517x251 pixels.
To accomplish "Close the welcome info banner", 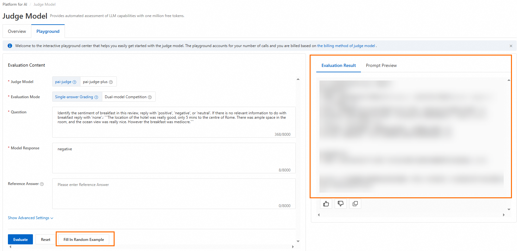I will click(x=511, y=46).
